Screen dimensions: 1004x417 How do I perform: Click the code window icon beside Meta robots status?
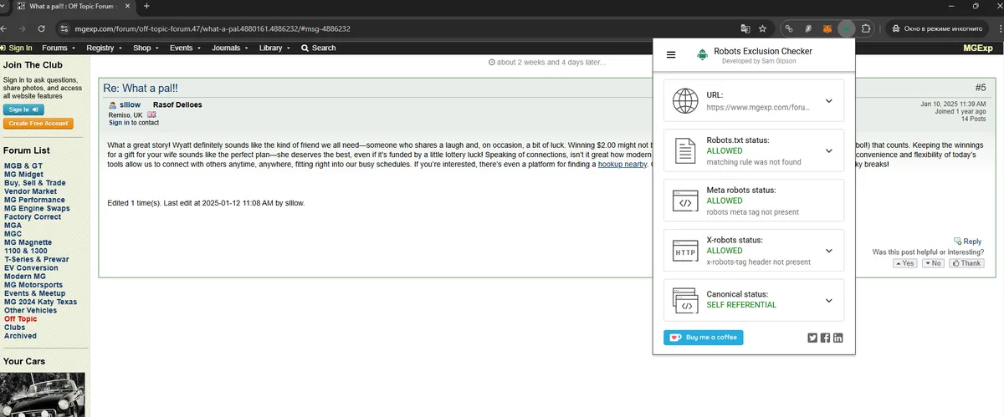point(685,201)
